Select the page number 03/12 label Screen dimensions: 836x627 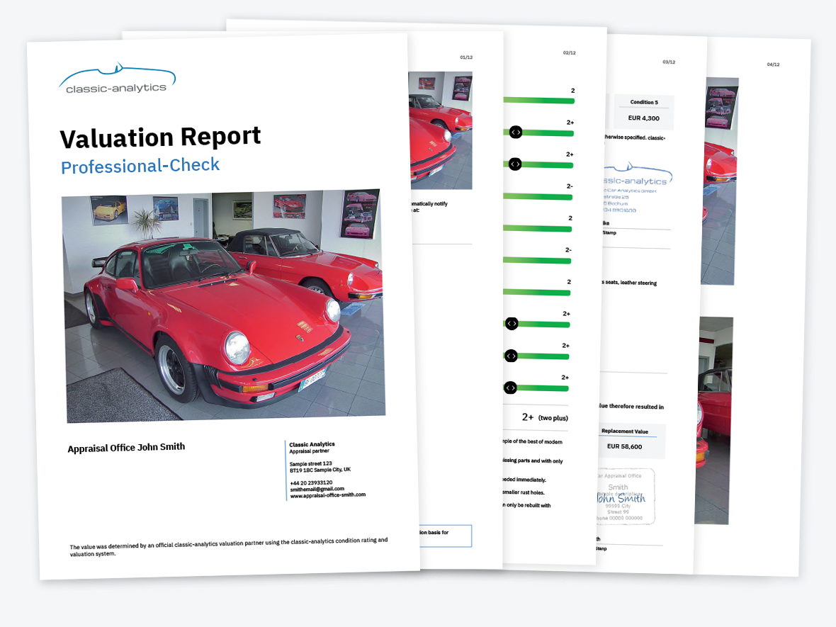point(668,62)
